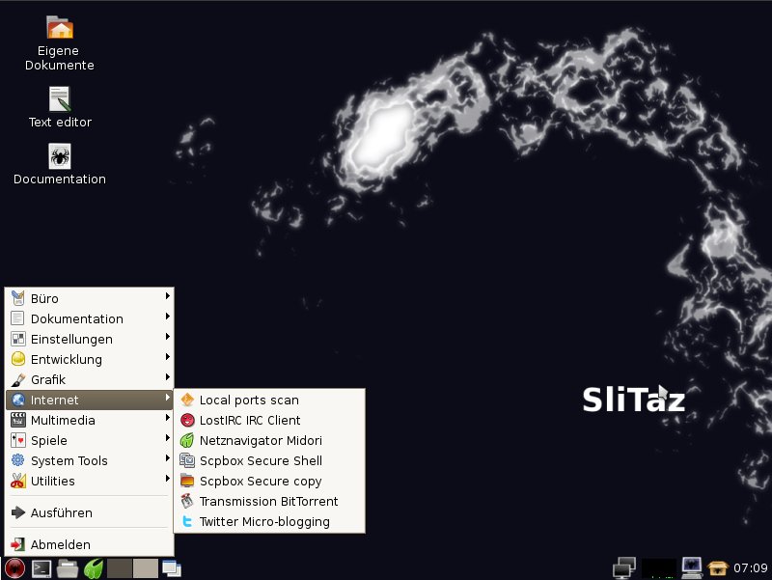
Task: Expand the Grafik submenu arrow
Action: click(167, 376)
